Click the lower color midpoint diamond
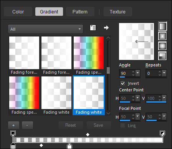Image resolution: width=172 pixels, height=149 pixels. pyautogui.click(x=41, y=145)
